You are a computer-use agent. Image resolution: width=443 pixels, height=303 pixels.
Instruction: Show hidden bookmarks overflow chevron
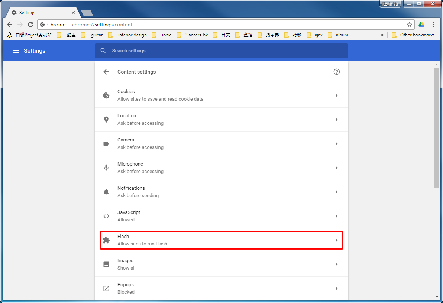[x=382, y=35]
